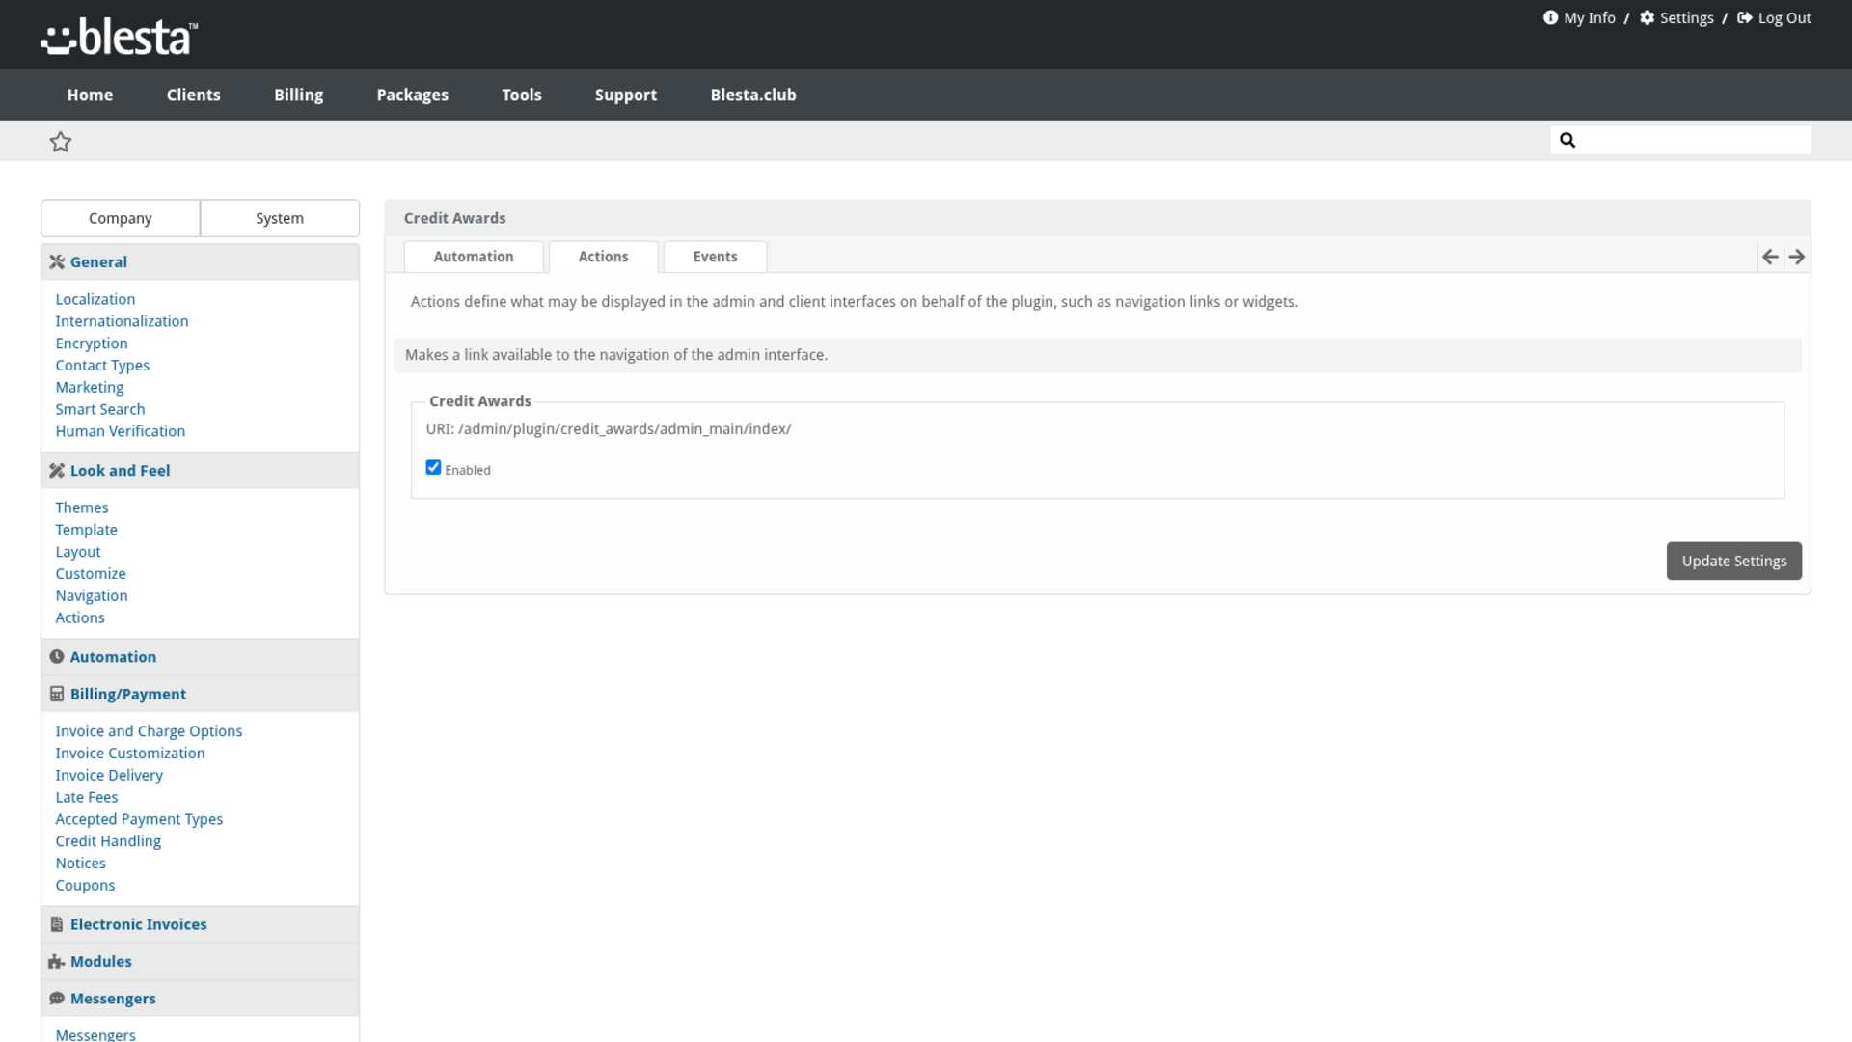Image resolution: width=1852 pixels, height=1042 pixels.
Task: Open the Blesta.club menu
Action: tap(753, 95)
